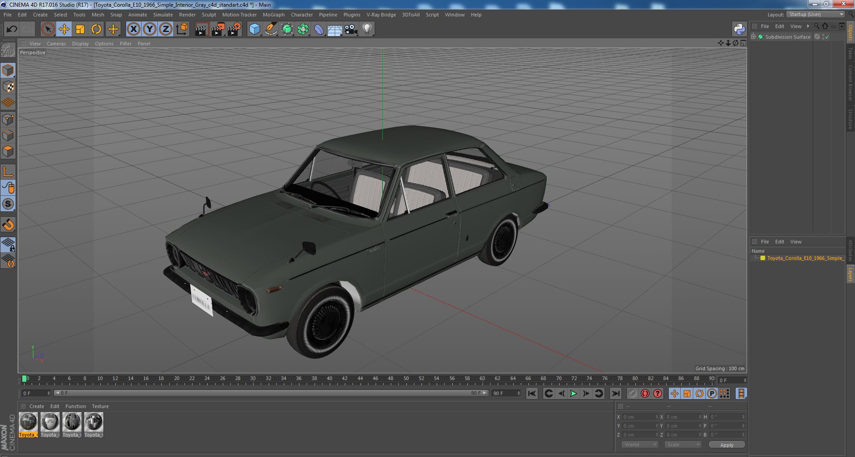Toggle Z axis lock
The image size is (855, 457).
[166, 29]
